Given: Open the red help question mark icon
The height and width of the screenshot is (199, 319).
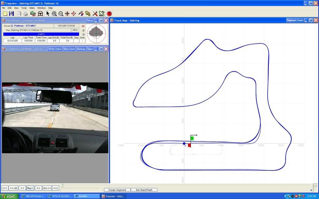Looking at the screenshot, I should [x=109, y=14].
